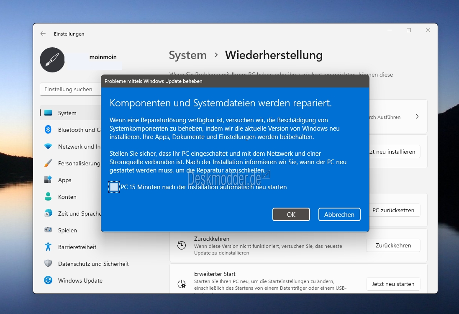
Task: Click the Zurückkehren button
Action: 393,245
